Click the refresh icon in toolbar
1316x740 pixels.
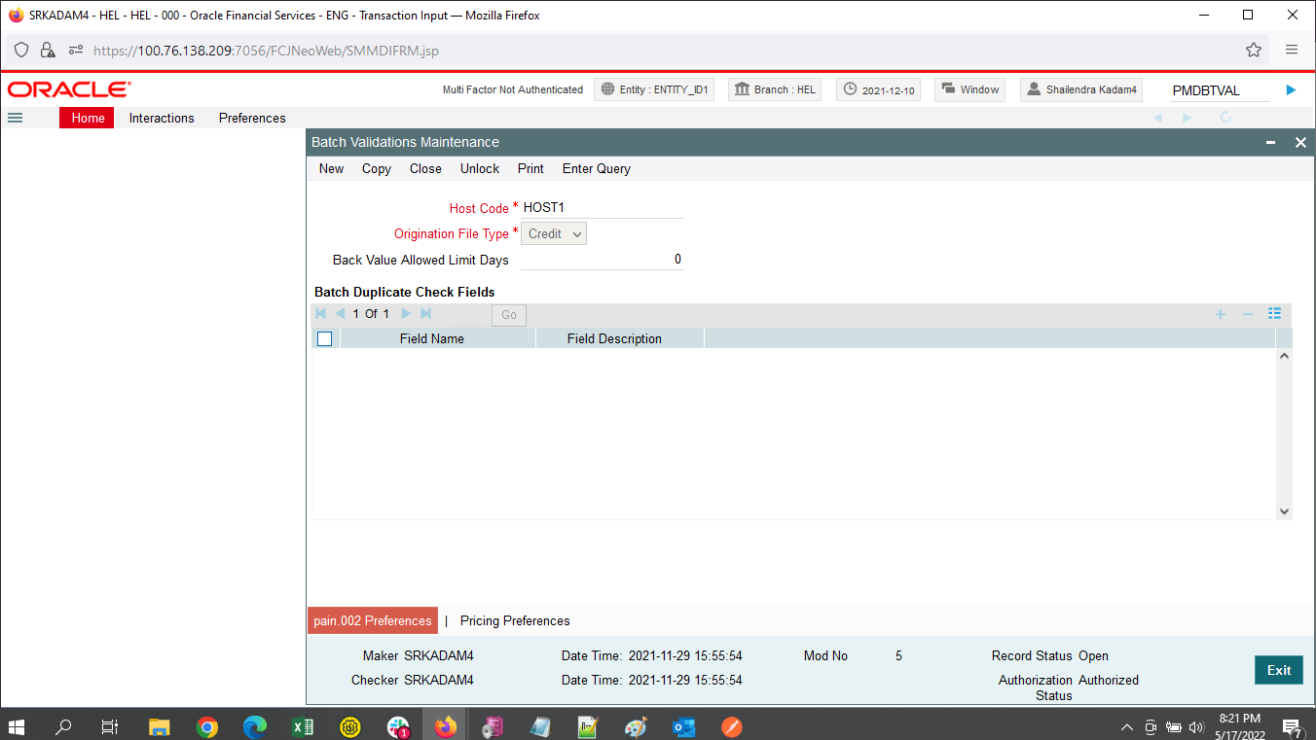(x=1225, y=118)
